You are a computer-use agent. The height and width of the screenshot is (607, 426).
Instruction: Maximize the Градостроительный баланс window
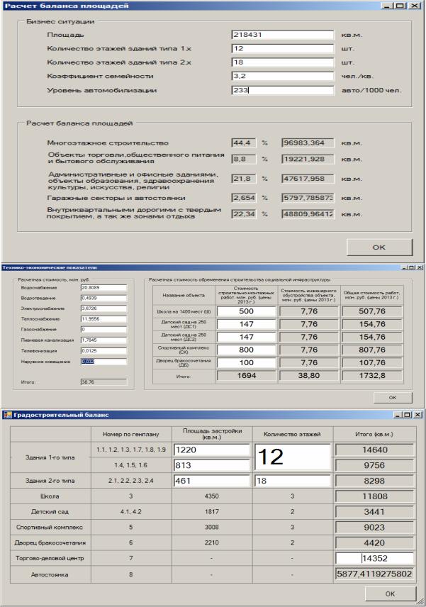pos(407,415)
